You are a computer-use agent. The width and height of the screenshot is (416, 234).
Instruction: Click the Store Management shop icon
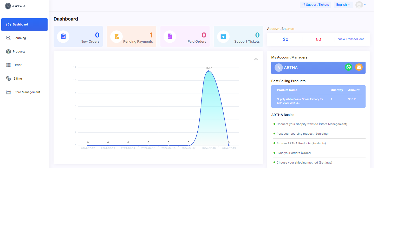coord(9,92)
